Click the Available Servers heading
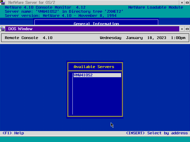 pyautogui.click(x=94, y=67)
